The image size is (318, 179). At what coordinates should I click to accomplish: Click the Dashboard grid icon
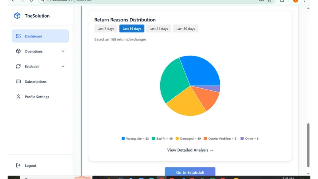[18, 36]
